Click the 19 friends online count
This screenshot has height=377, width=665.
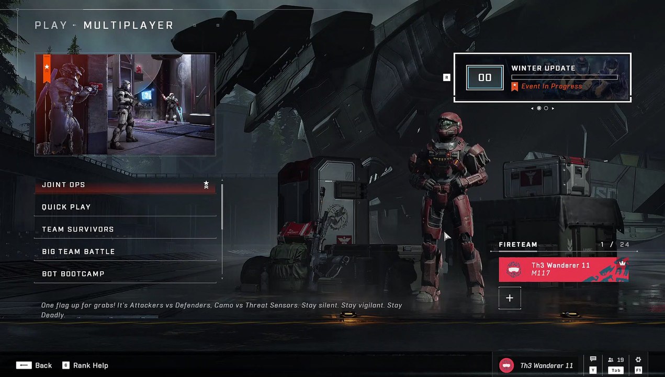click(x=621, y=360)
